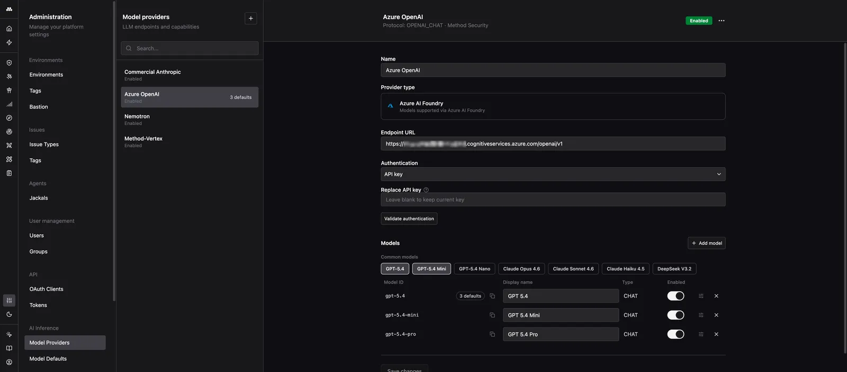Image resolution: width=847 pixels, height=372 pixels.
Task: Select Model Providers menu item
Action: pyautogui.click(x=65, y=343)
